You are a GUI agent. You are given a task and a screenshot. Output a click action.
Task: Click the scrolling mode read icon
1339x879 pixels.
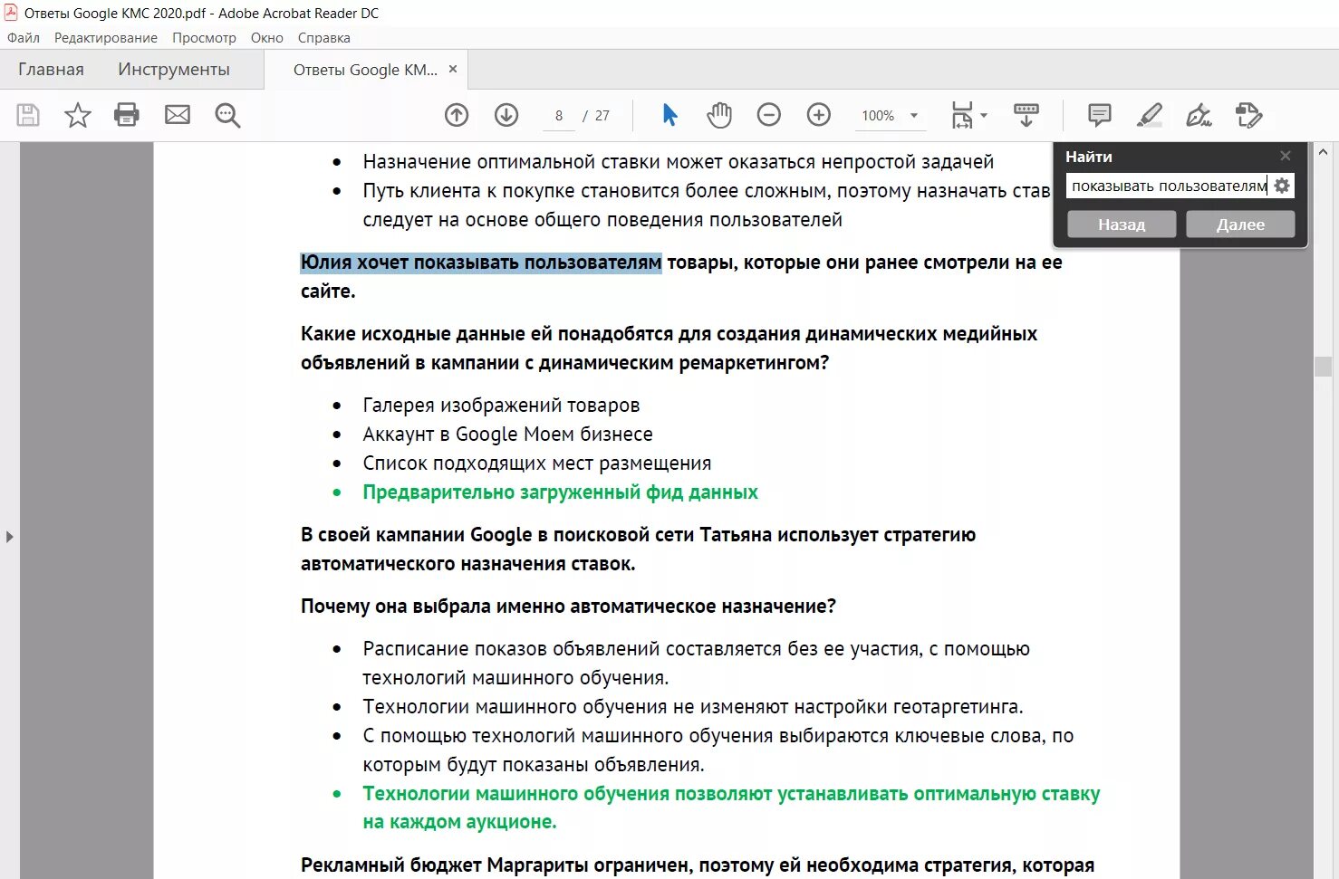tap(1026, 115)
